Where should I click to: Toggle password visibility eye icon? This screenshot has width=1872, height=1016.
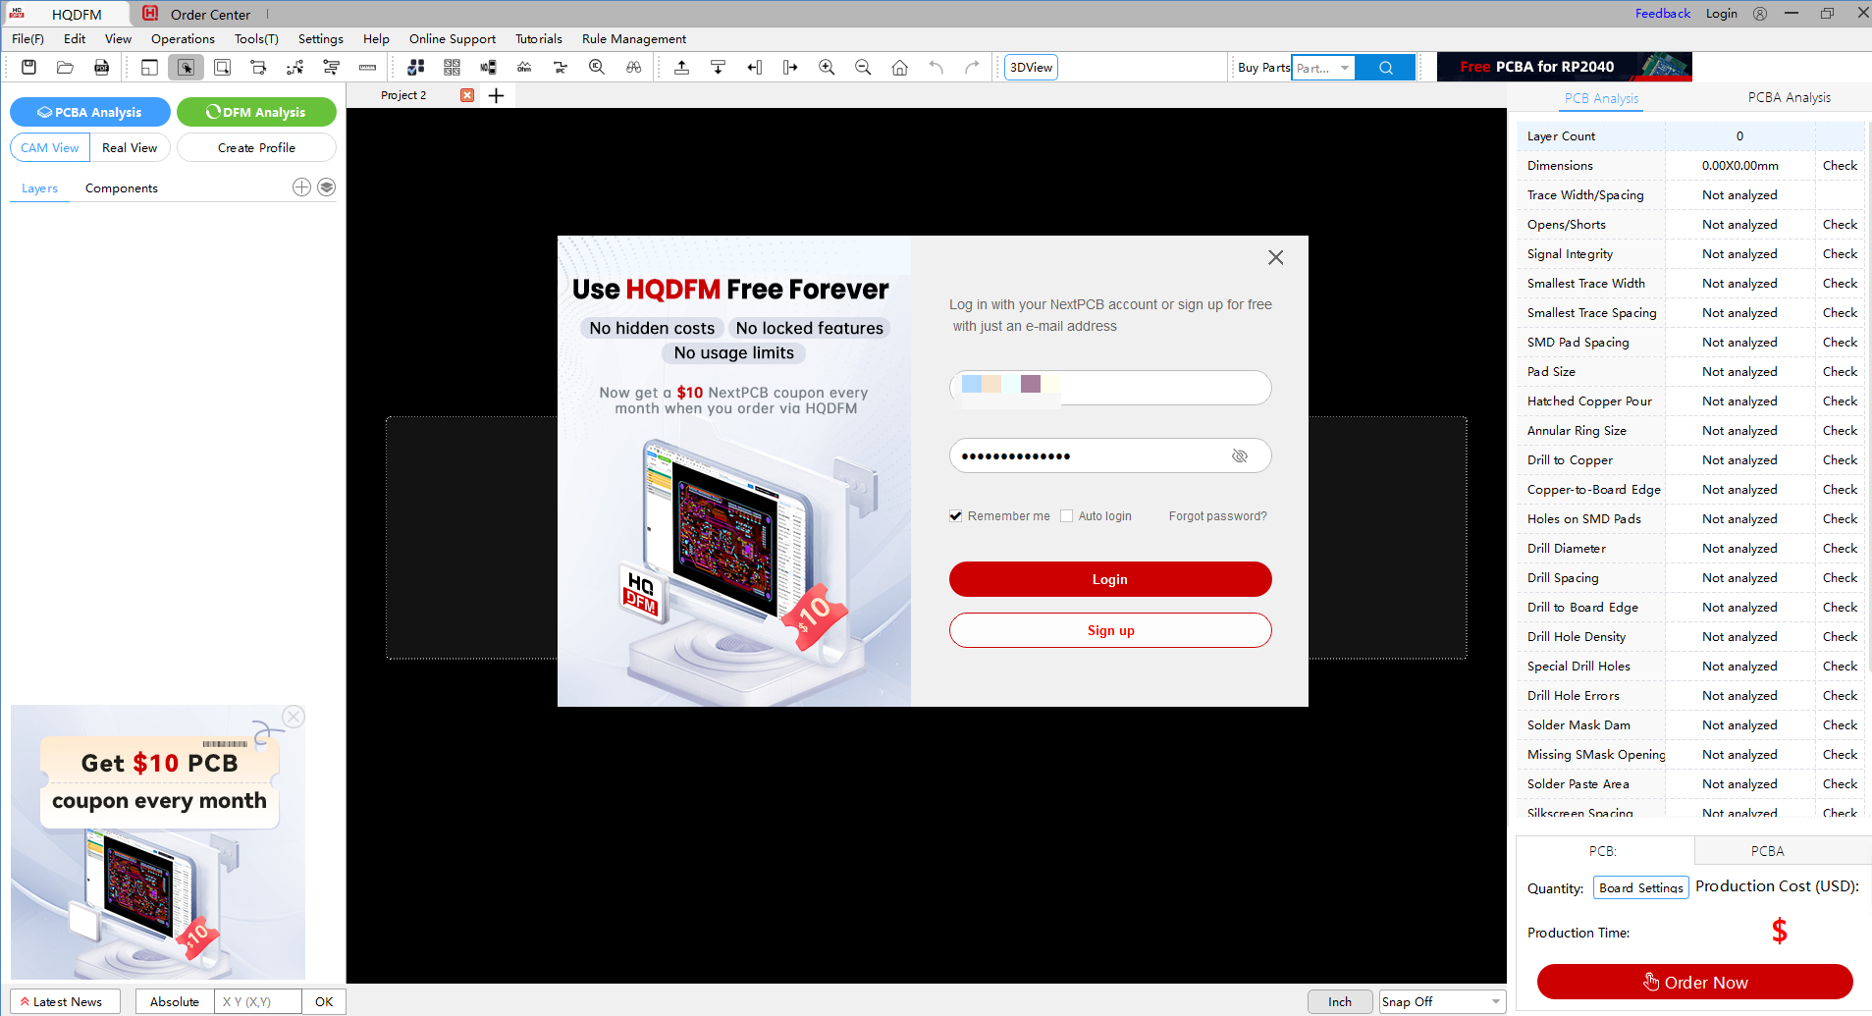(x=1239, y=456)
